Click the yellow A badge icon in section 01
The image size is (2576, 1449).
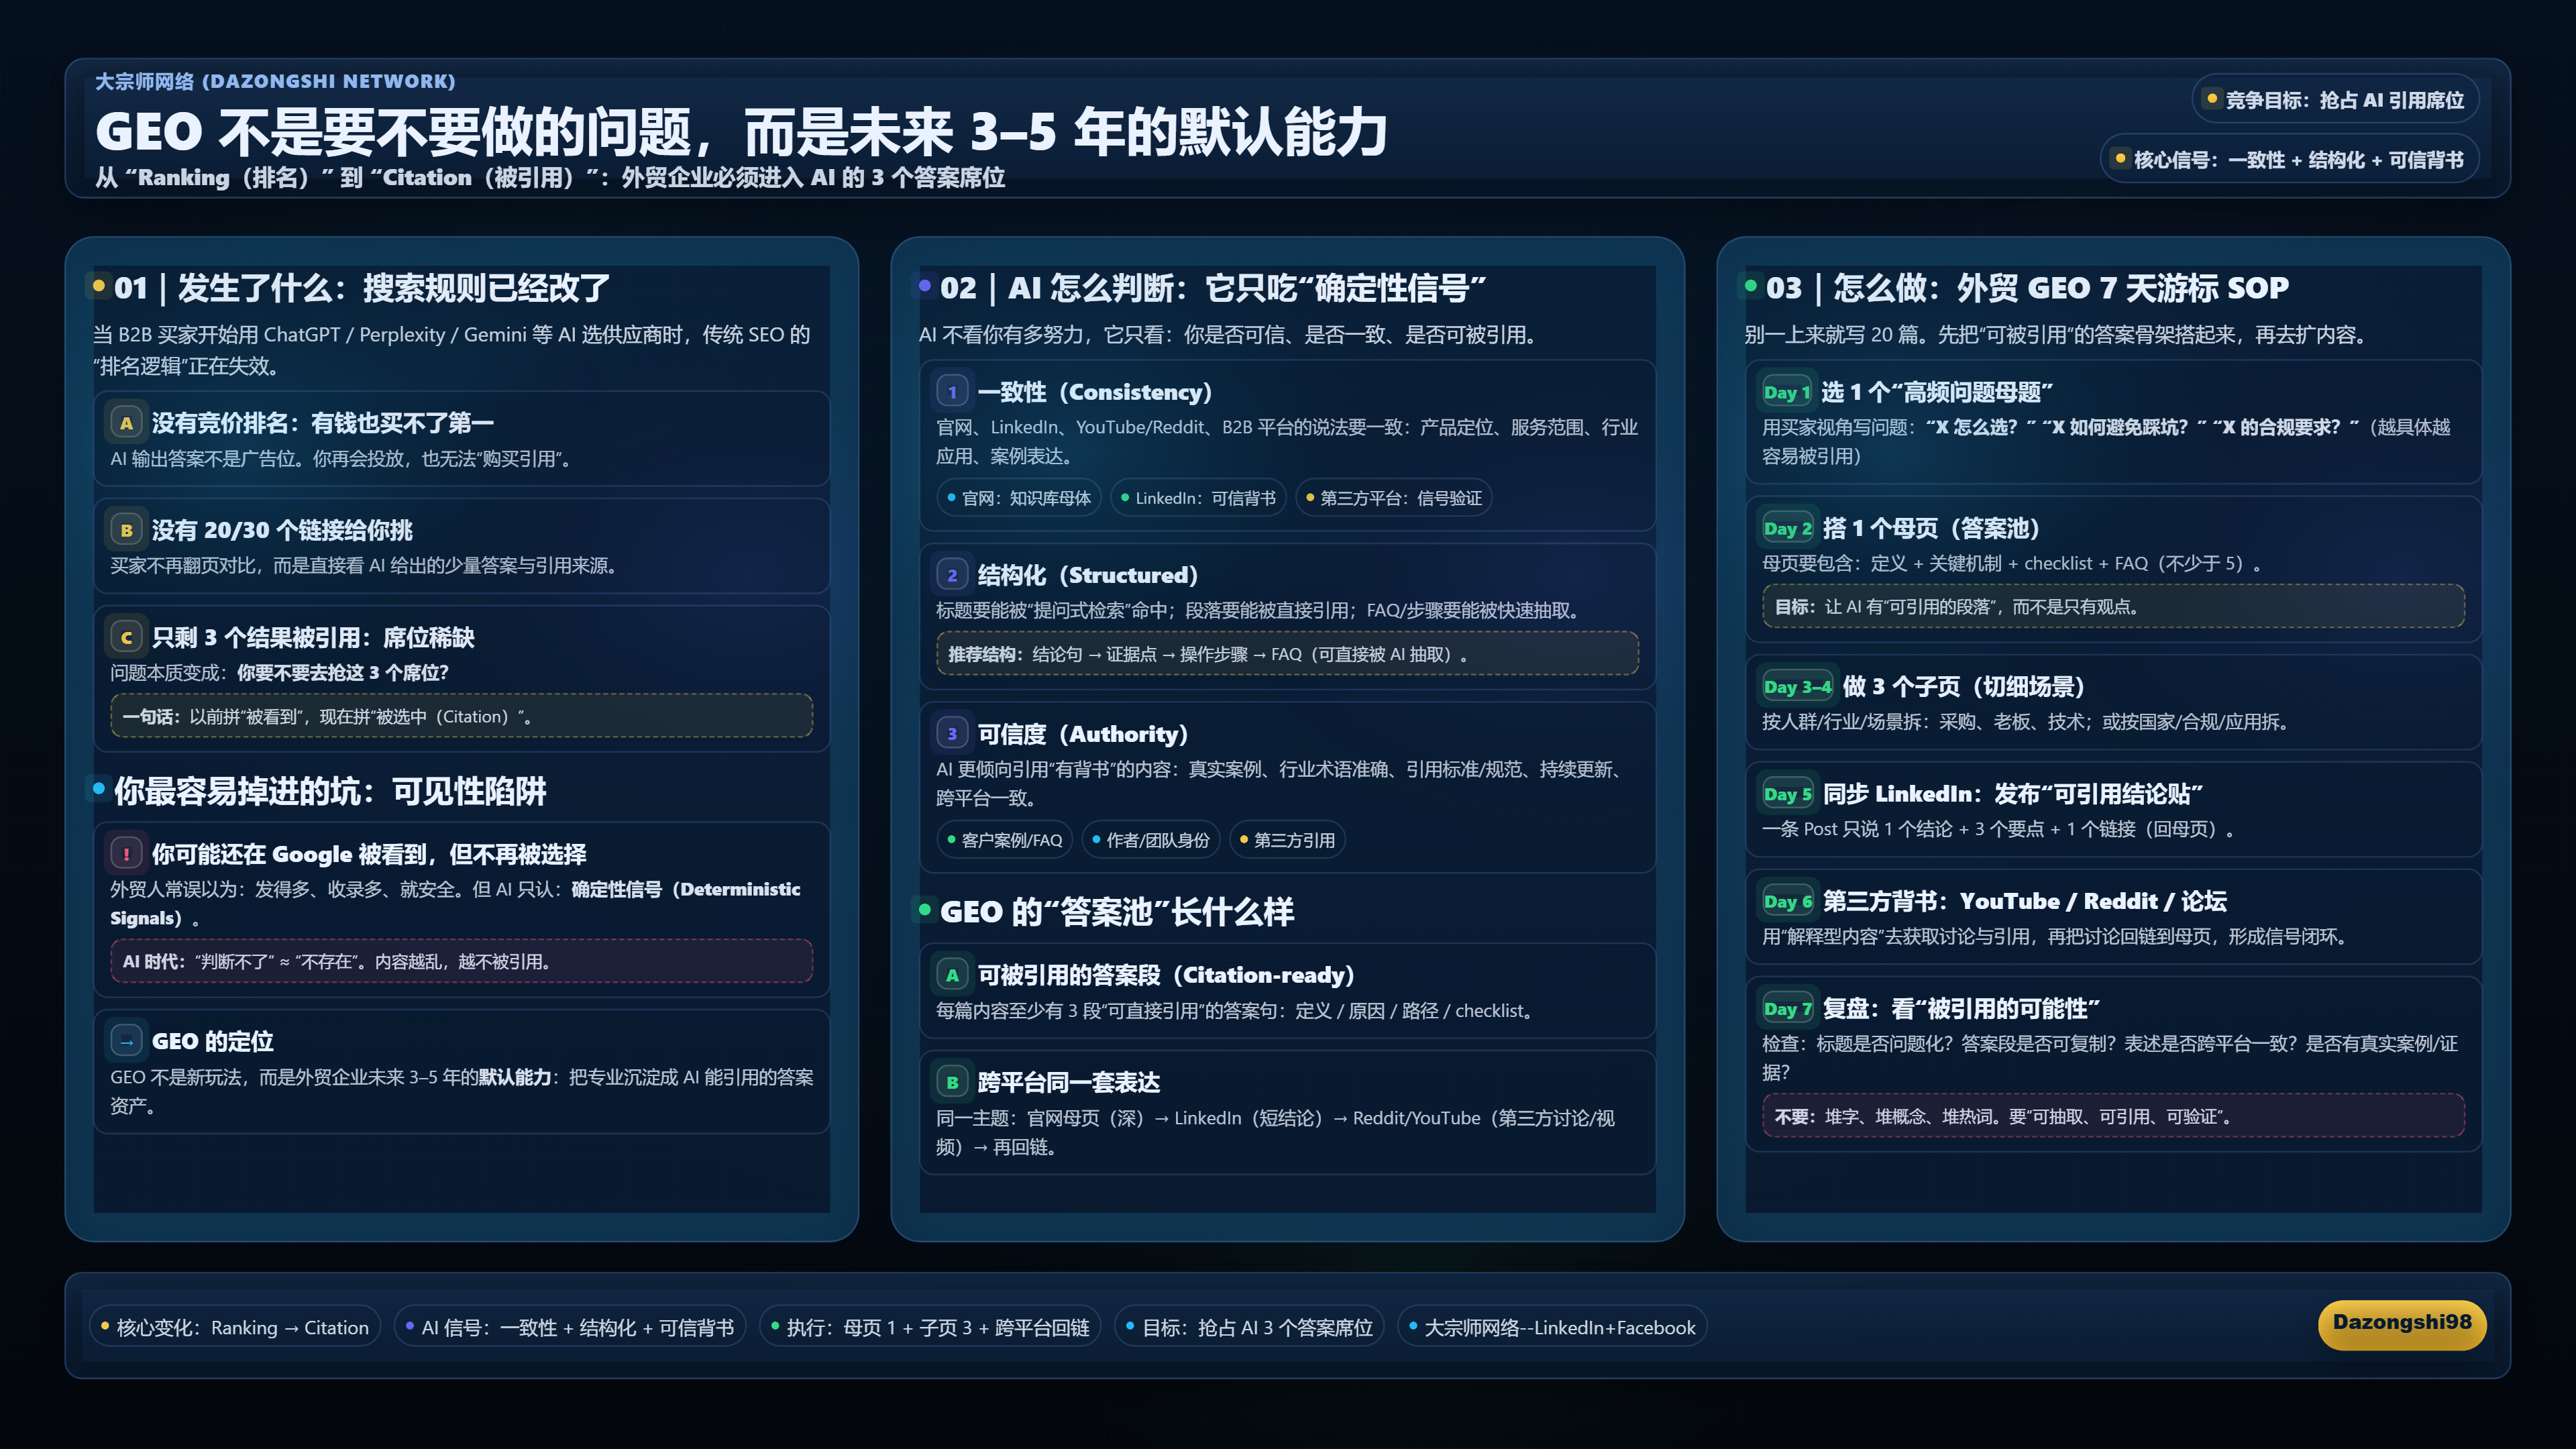(x=126, y=423)
